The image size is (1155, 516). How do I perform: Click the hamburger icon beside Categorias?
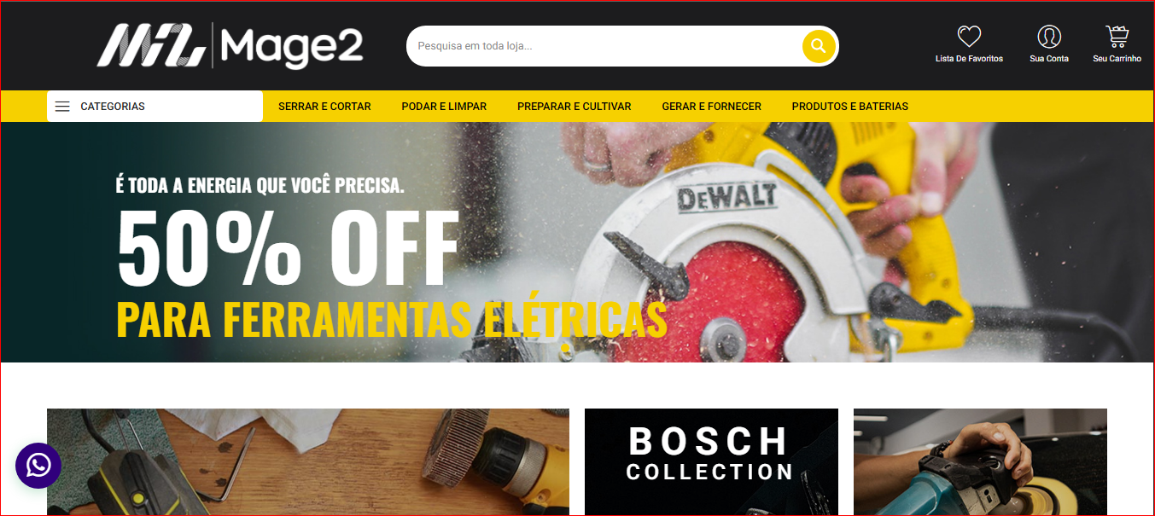62,107
